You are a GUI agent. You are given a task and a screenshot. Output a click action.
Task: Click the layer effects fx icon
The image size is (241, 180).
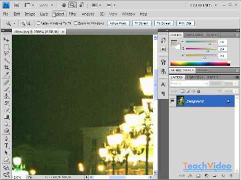tap(190, 175)
